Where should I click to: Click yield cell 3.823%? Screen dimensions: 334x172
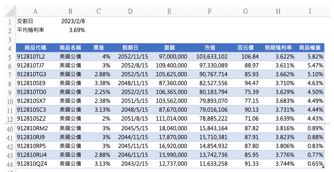[x=278, y=137]
